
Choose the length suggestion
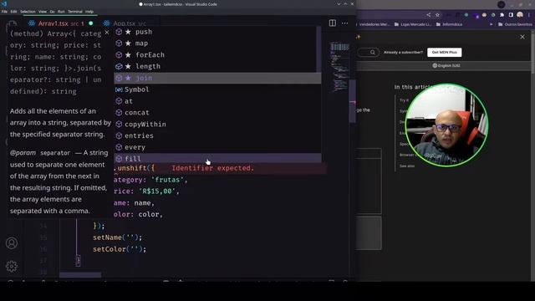coord(217,67)
